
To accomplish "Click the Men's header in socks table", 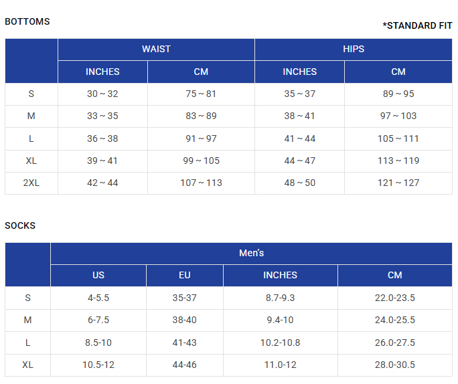I will pyautogui.click(x=251, y=253).
